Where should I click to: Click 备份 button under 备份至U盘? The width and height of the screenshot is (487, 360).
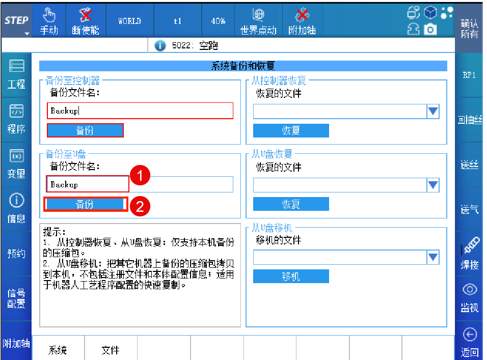(x=85, y=204)
